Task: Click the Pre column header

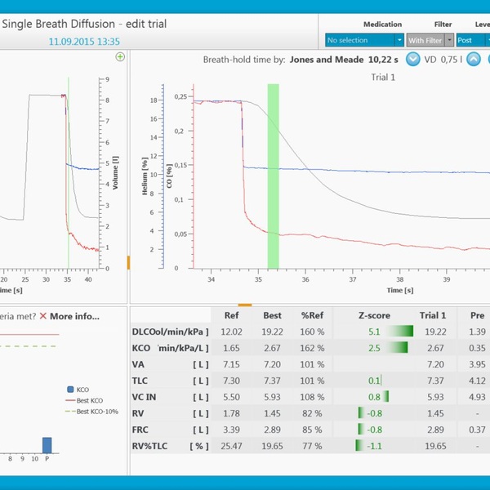Action: tap(477, 315)
